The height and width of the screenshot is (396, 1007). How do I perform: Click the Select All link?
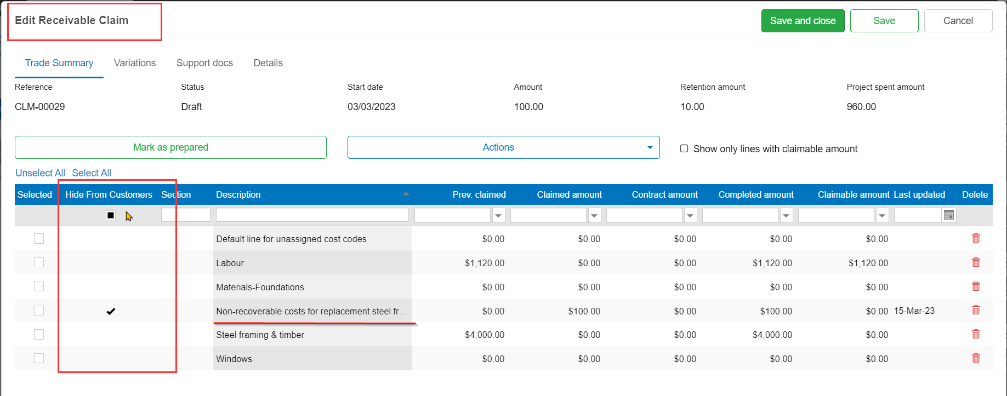pyautogui.click(x=92, y=173)
